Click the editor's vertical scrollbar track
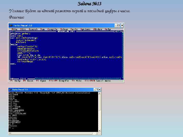This screenshot has height=137, width=183. coord(123,56)
